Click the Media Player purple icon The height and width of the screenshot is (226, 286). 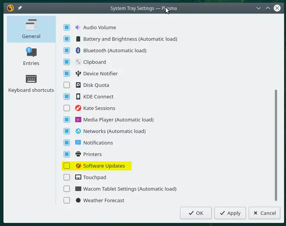tap(78, 120)
